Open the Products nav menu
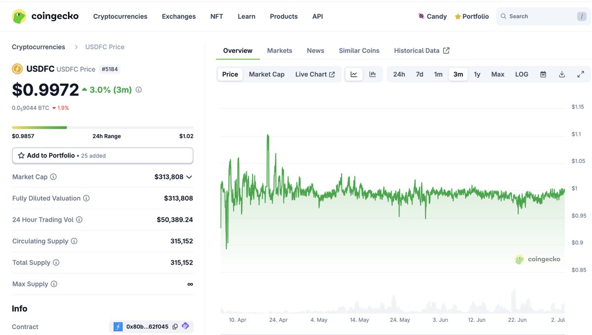The height and width of the screenshot is (335, 592). (x=284, y=16)
